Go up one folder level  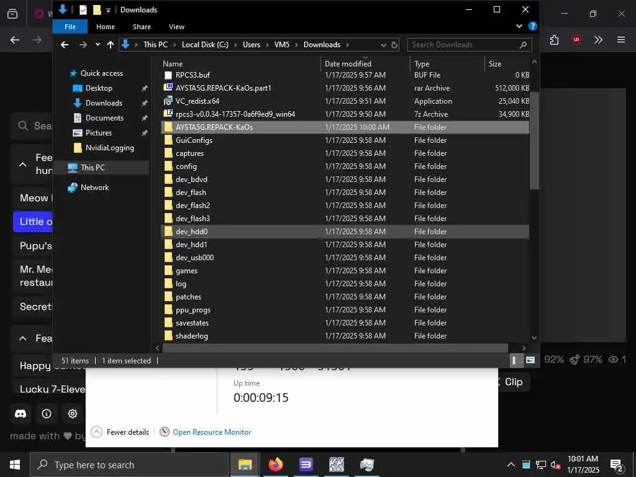pos(111,45)
